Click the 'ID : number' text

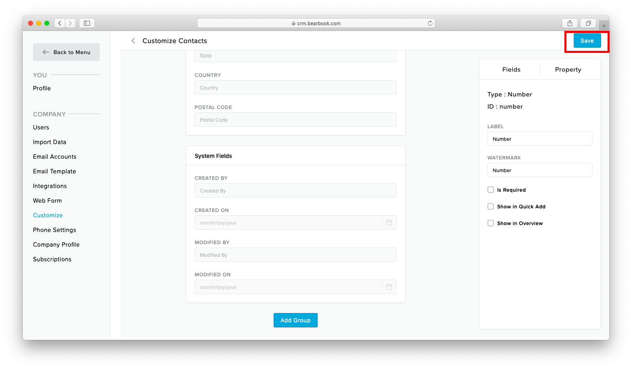505,107
